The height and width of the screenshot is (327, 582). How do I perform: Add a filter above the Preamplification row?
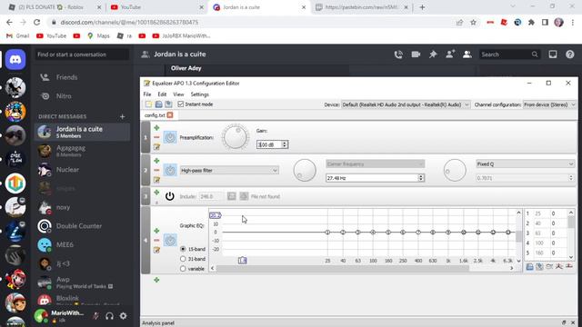[x=156, y=128]
